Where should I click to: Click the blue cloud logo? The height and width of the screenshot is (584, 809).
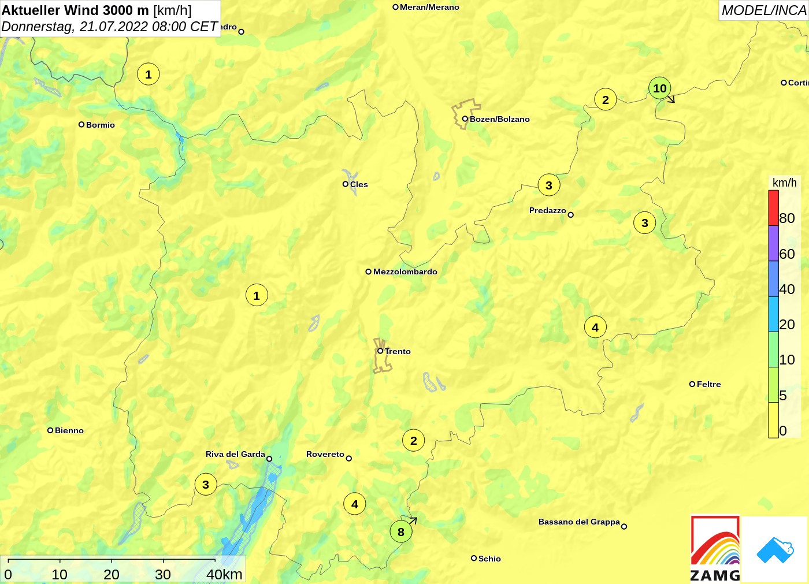(775, 550)
